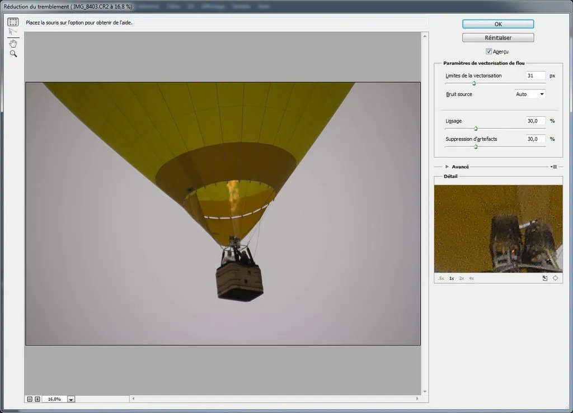Image resolution: width=573 pixels, height=413 pixels.
Task: Select the Blur Estimation marquee tool
Action: click(13, 22)
